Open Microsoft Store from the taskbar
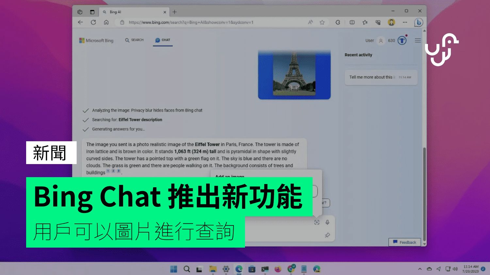This screenshot has height=275, width=490. click(252, 269)
